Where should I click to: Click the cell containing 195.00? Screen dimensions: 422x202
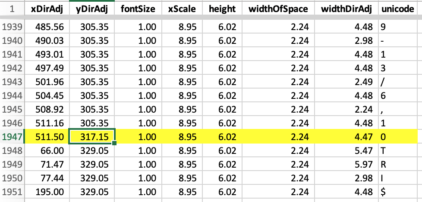(46, 193)
